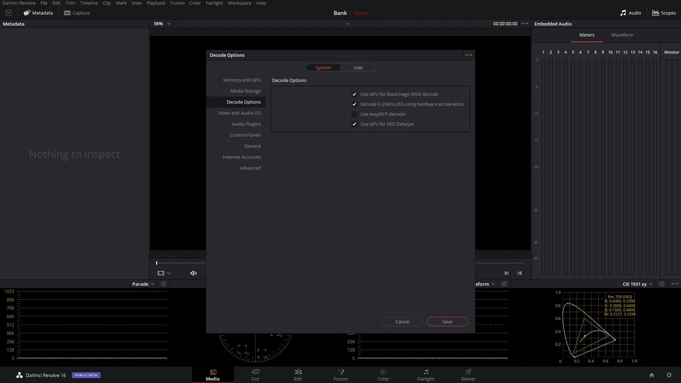Open the Capture tool
Viewport: 681px width, 383px height.
(x=77, y=13)
